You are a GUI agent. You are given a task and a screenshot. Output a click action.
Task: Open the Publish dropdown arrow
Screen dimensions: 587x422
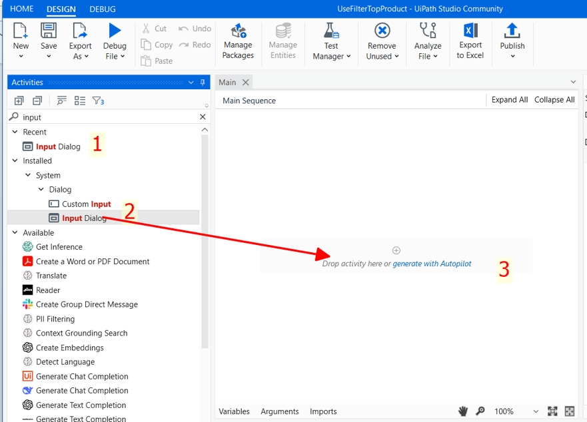click(x=513, y=56)
